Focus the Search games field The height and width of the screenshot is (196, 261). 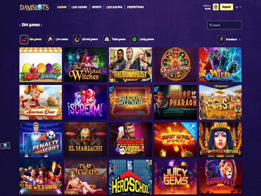pyautogui.click(x=225, y=25)
